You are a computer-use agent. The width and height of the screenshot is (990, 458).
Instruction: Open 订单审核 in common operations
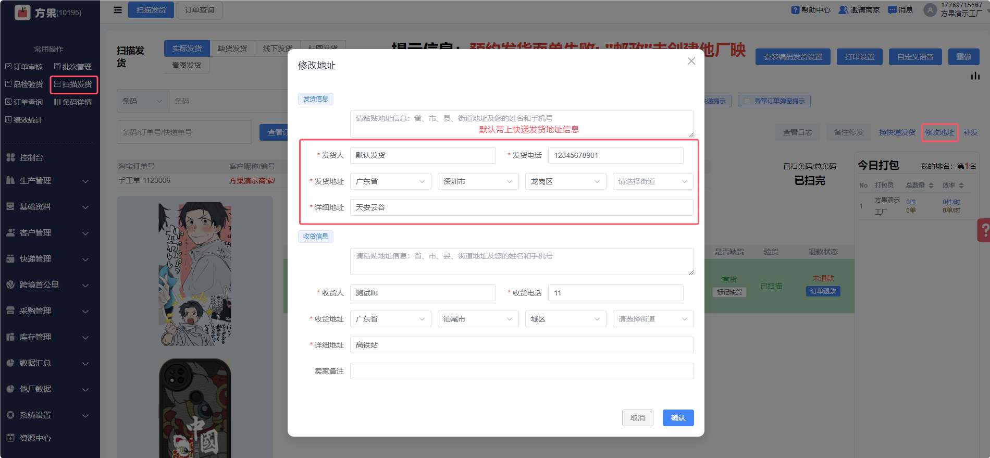(x=24, y=67)
